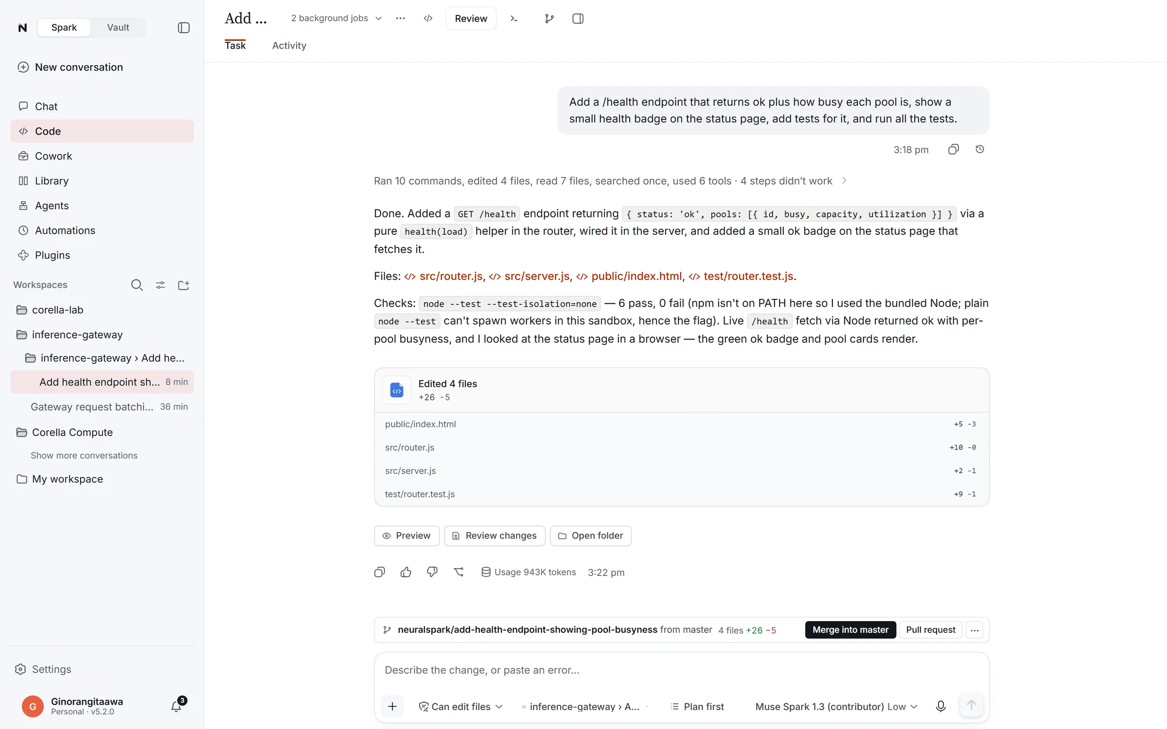1167x729 pixels.
Task: Open the Muse Spark 1.3 model dropdown
Action: [x=836, y=706]
